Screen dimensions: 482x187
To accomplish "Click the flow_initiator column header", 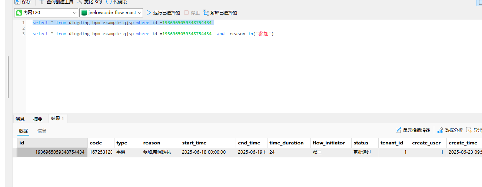I will [x=330, y=143].
